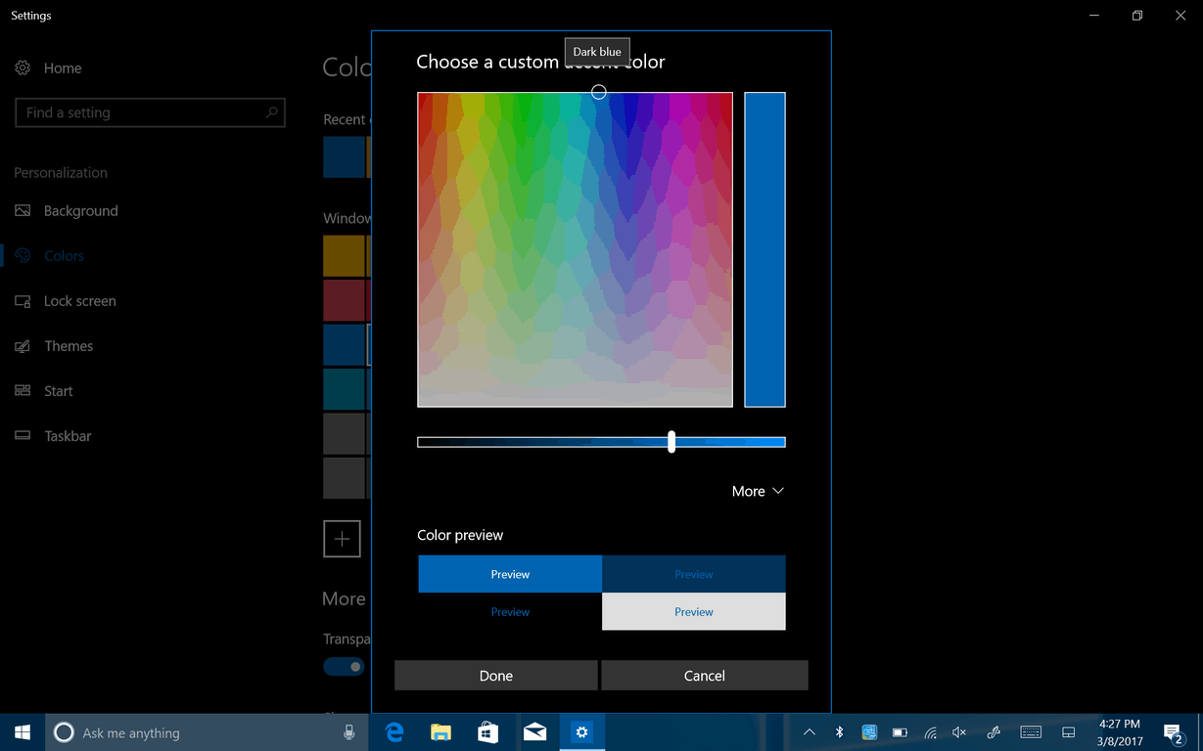Open the volume icon in system tray

pyautogui.click(x=959, y=731)
